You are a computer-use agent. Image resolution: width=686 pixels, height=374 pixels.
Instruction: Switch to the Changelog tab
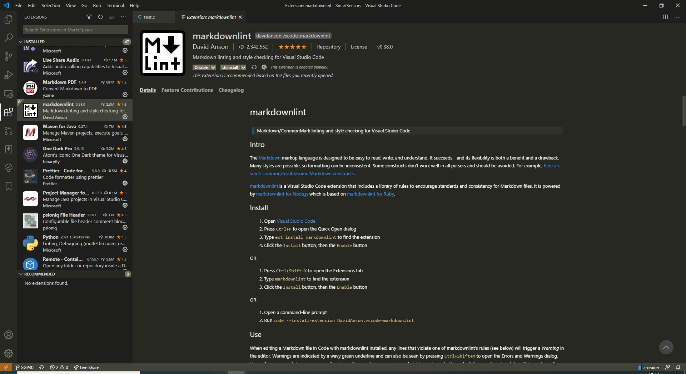click(231, 90)
